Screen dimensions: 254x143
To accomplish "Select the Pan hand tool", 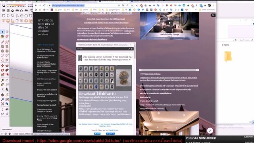I will (x=7, y=95).
